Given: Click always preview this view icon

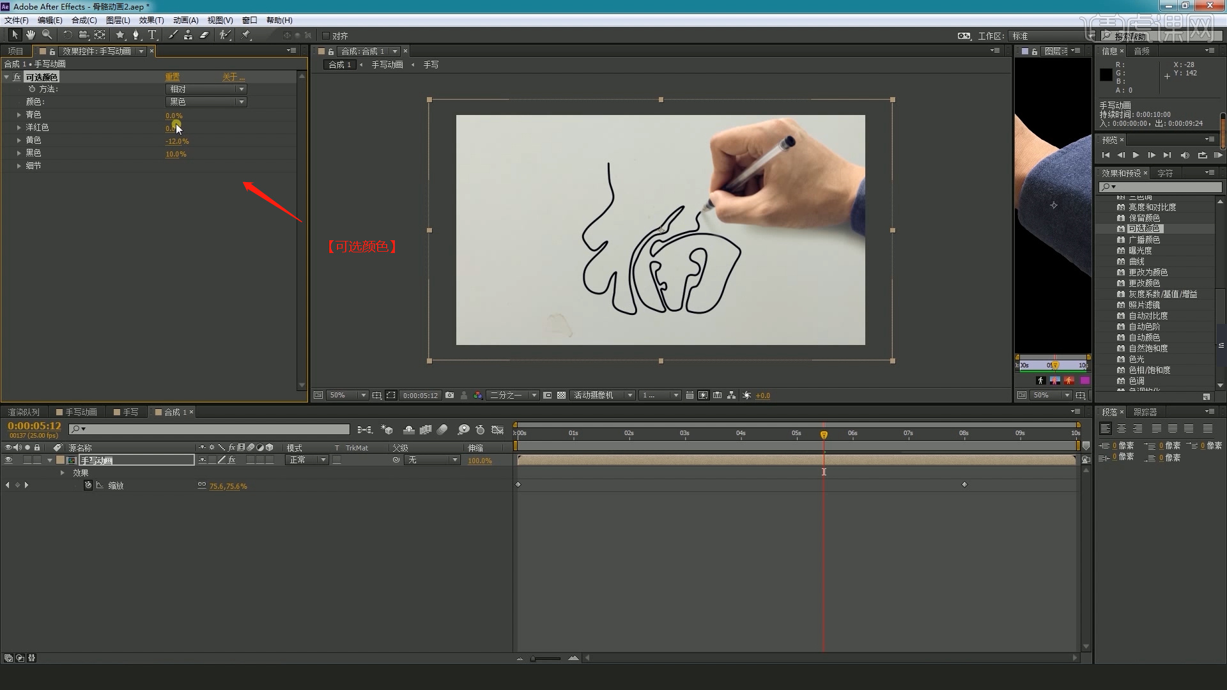Looking at the screenshot, I should tap(318, 395).
